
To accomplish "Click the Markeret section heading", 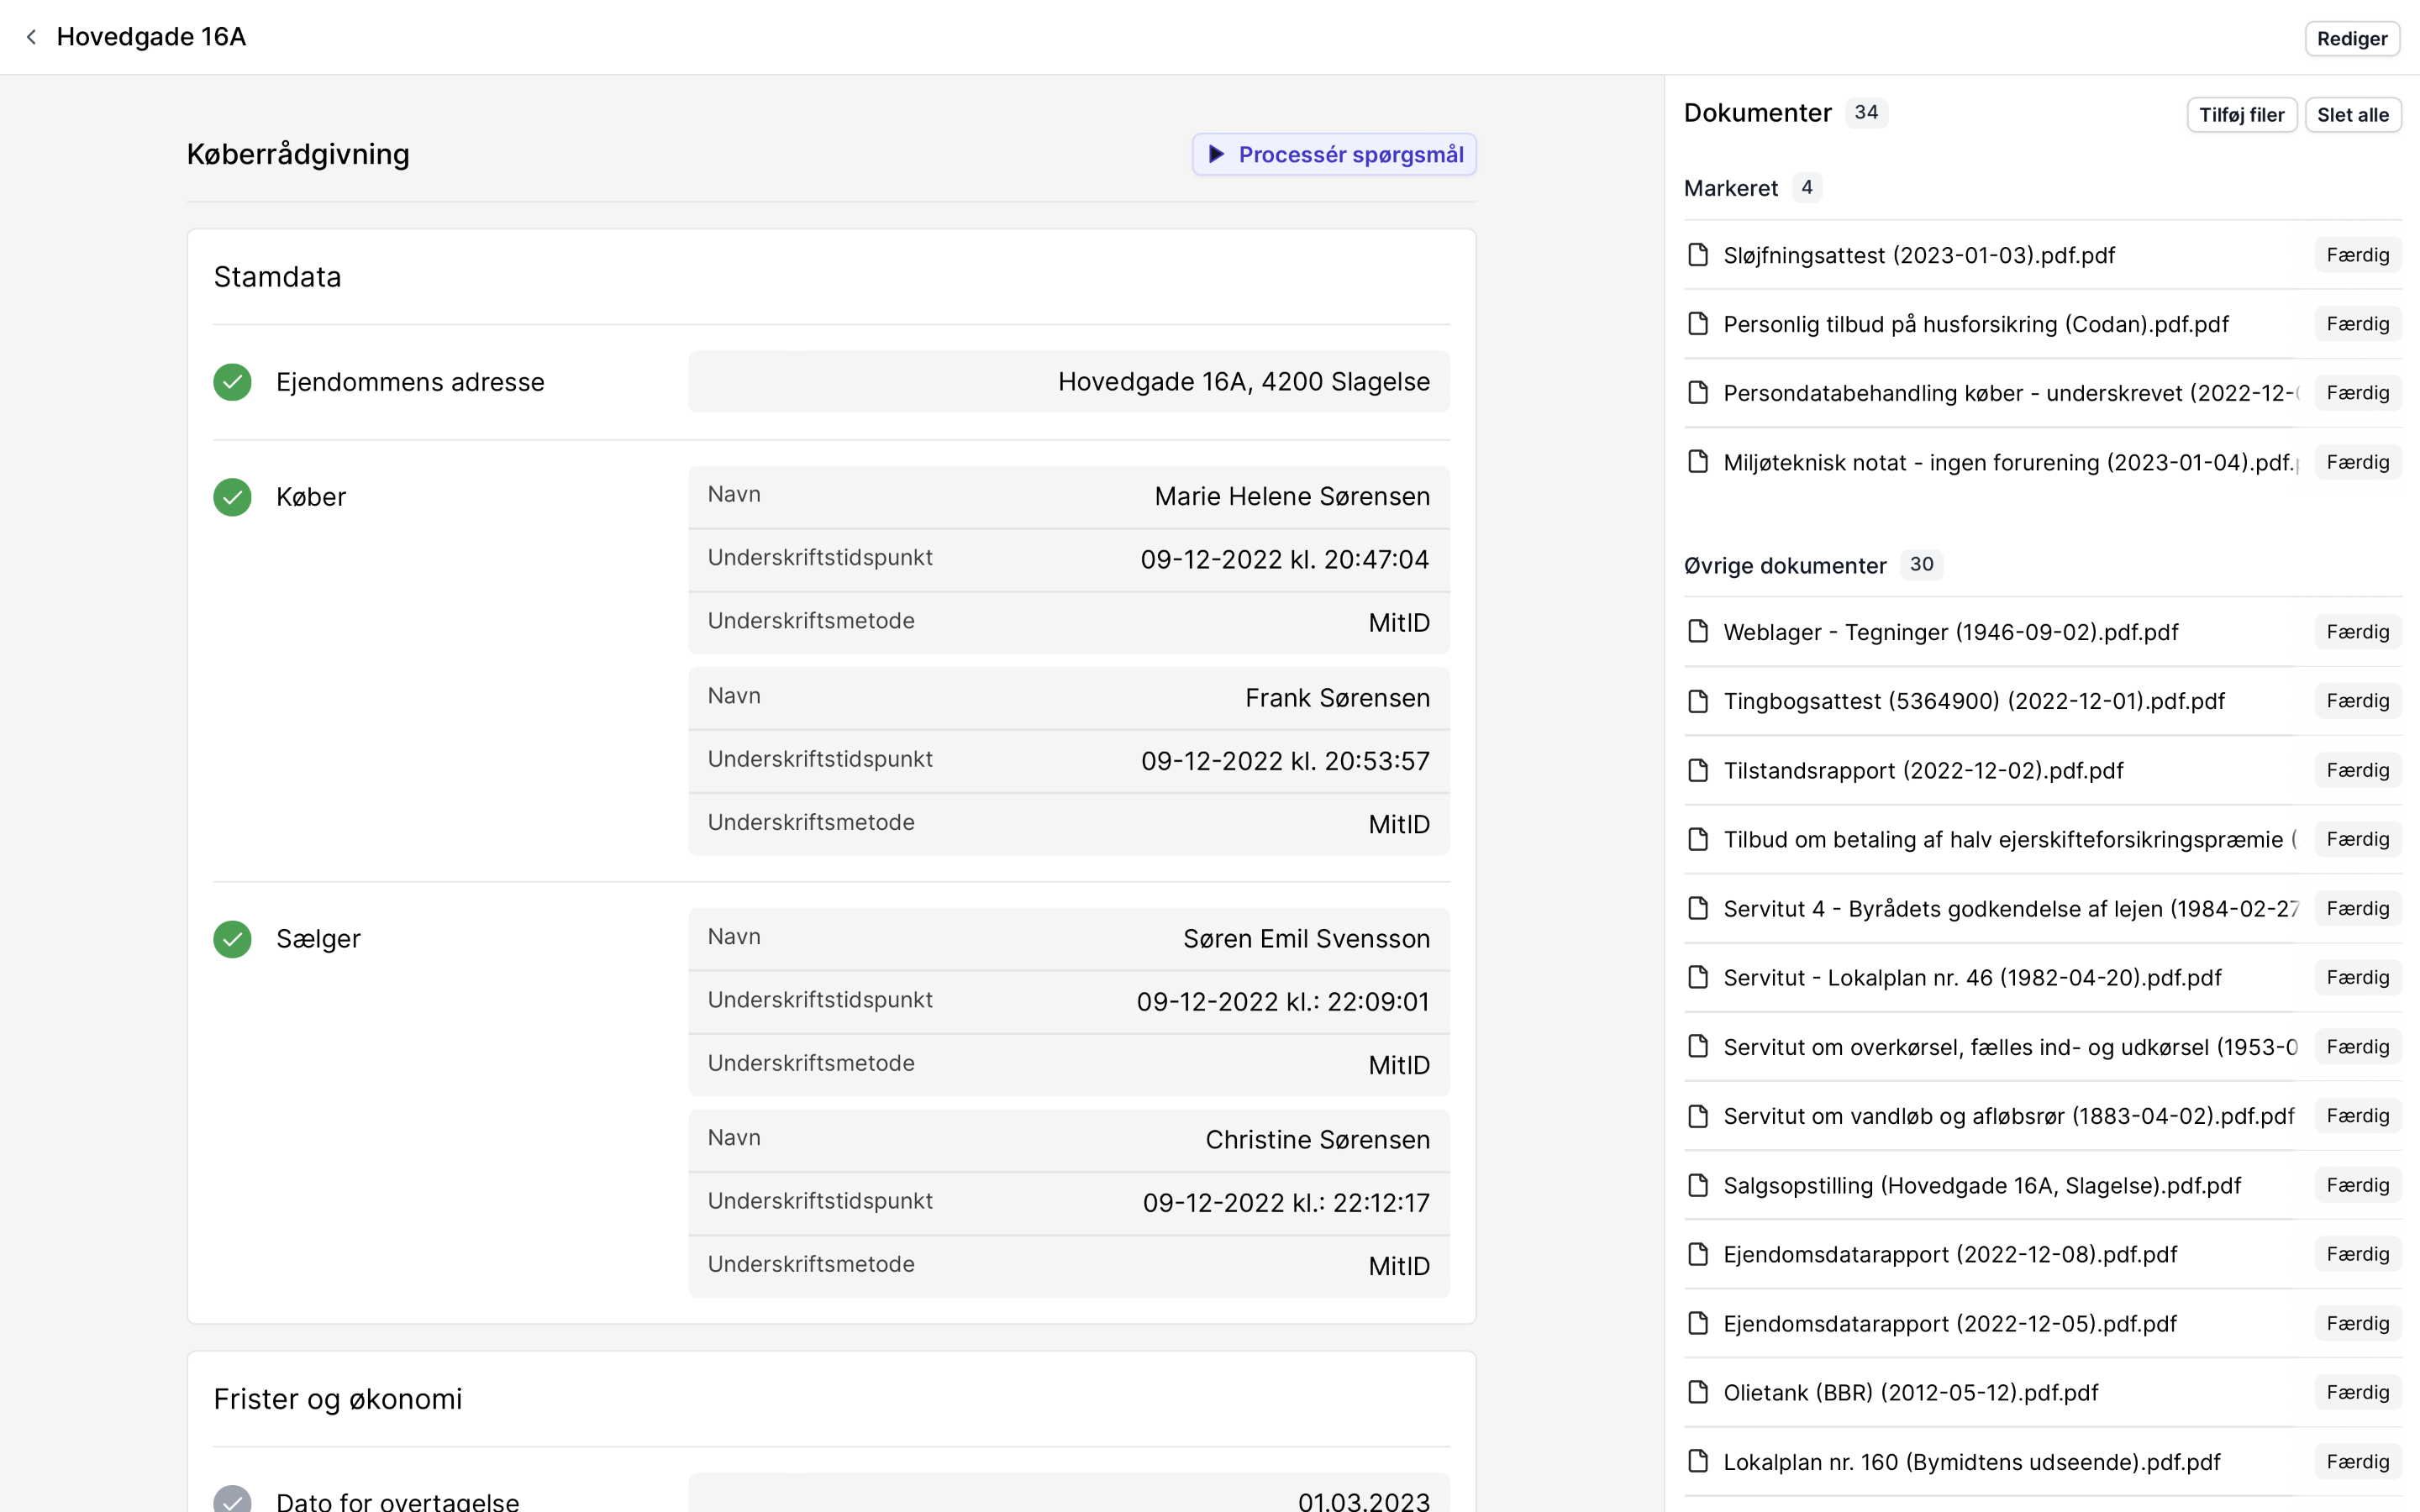I will click(1730, 188).
